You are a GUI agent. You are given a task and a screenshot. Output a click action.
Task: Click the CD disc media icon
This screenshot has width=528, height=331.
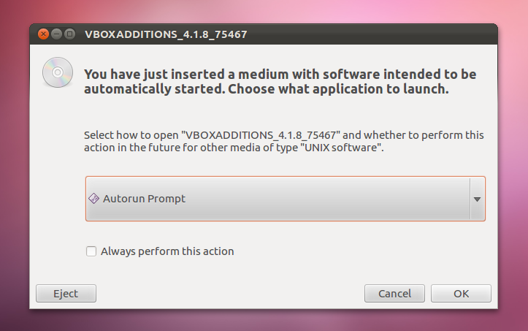(x=58, y=72)
